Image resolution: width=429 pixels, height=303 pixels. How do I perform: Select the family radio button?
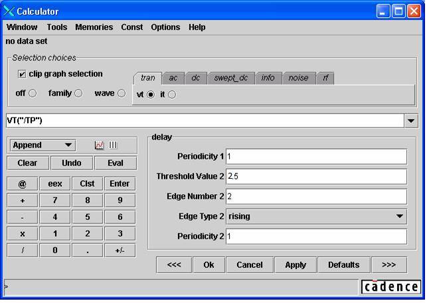coord(78,93)
